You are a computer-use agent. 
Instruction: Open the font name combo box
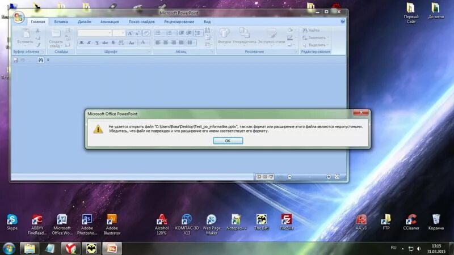pos(95,33)
